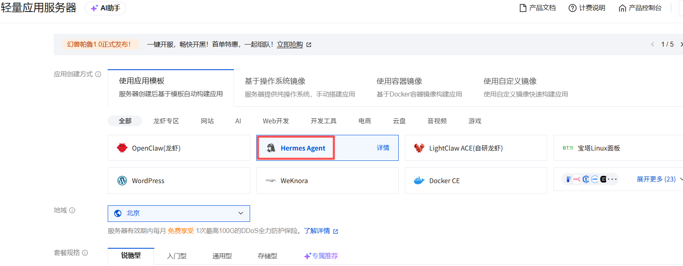Select the 锐驰型 package tab

(131, 256)
